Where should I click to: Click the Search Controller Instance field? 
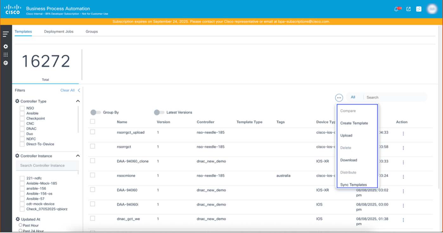click(x=47, y=165)
